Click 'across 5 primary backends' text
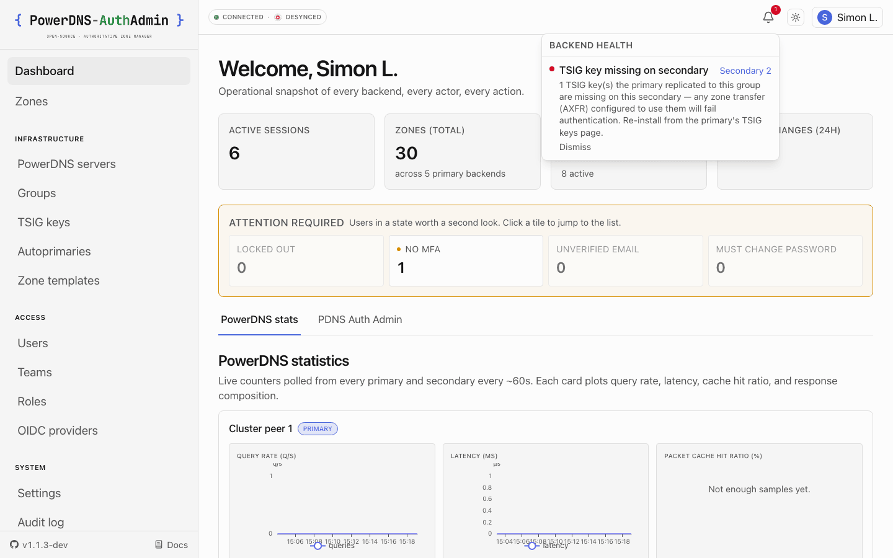This screenshot has width=893, height=558. (450, 174)
